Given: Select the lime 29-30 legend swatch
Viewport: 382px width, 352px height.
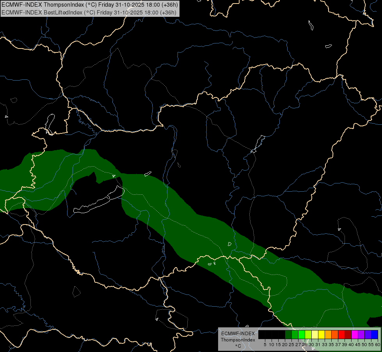Looking at the screenshot, I should [308, 334].
